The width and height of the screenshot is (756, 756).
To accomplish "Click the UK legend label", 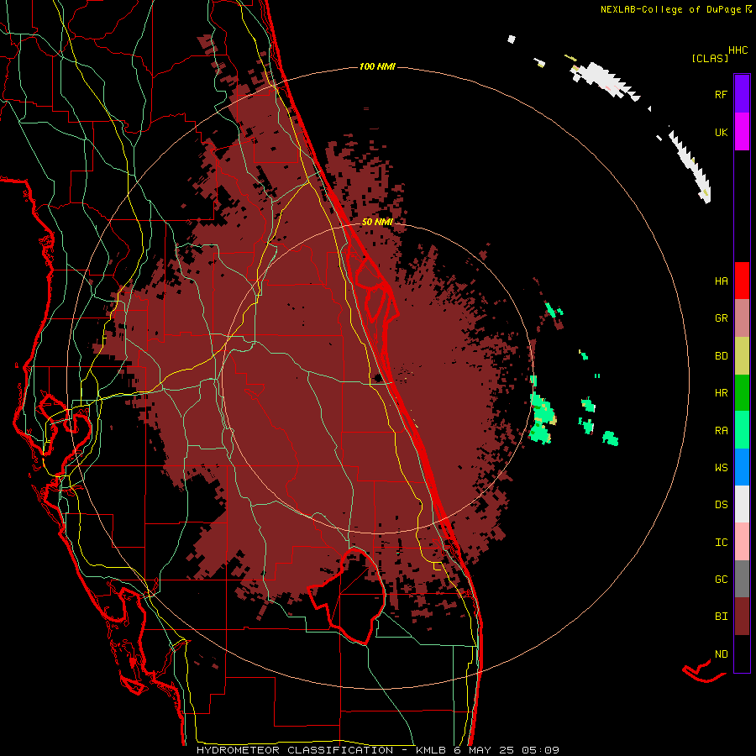I will tap(721, 132).
